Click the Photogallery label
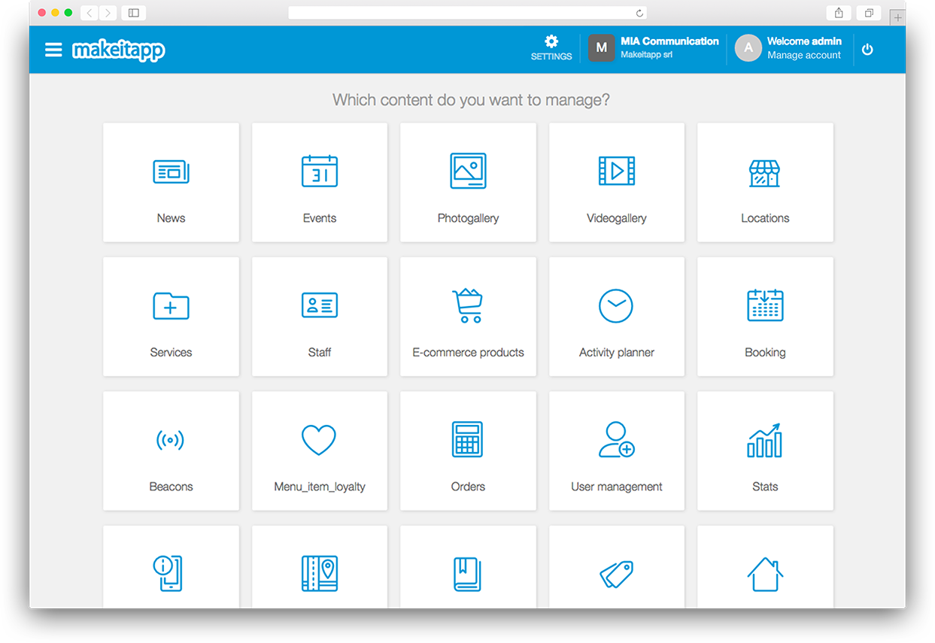This screenshot has width=935, height=643. (x=468, y=218)
